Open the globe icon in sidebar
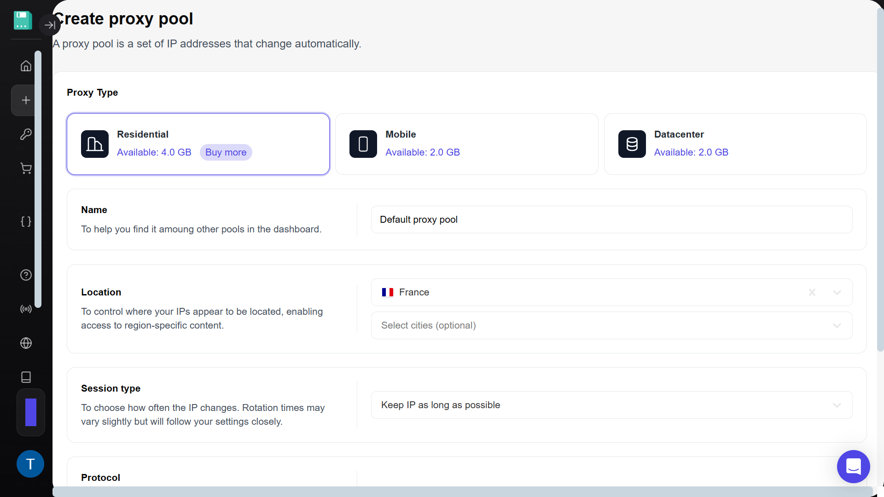 [x=26, y=343]
